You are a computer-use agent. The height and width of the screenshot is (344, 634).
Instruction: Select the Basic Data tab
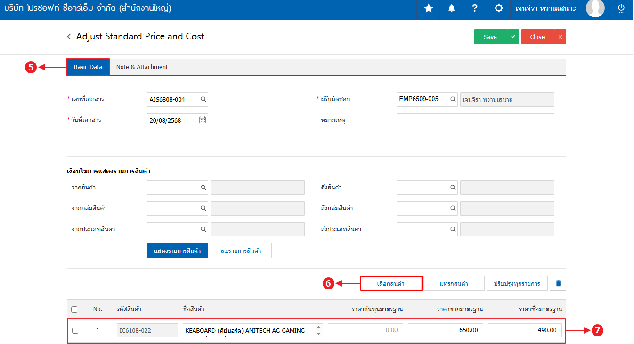coord(88,67)
